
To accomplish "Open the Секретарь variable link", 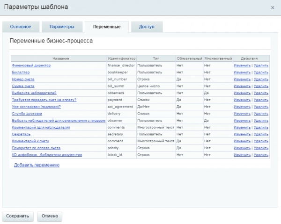I will (x=21, y=134).
